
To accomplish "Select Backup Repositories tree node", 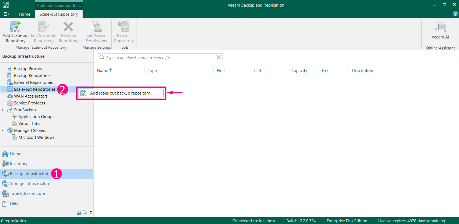I will point(33,75).
